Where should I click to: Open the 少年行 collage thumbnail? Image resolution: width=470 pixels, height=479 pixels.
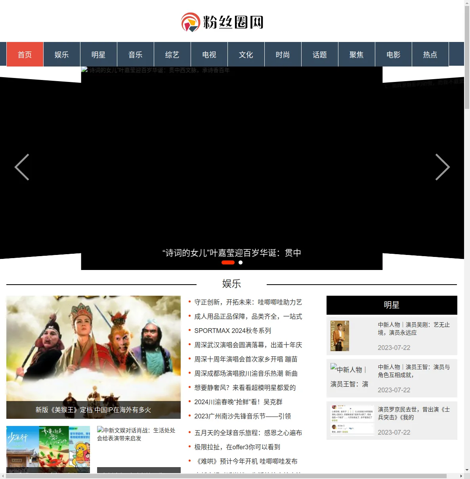click(48, 449)
